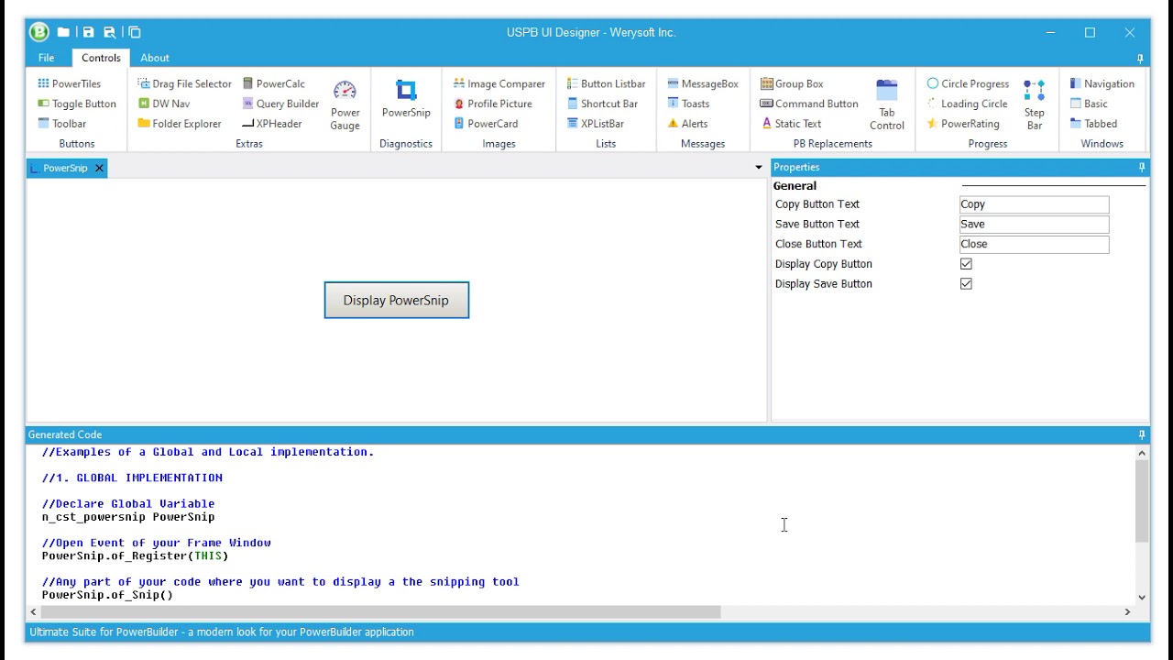Choose the Circle Progress control

pos(968,83)
